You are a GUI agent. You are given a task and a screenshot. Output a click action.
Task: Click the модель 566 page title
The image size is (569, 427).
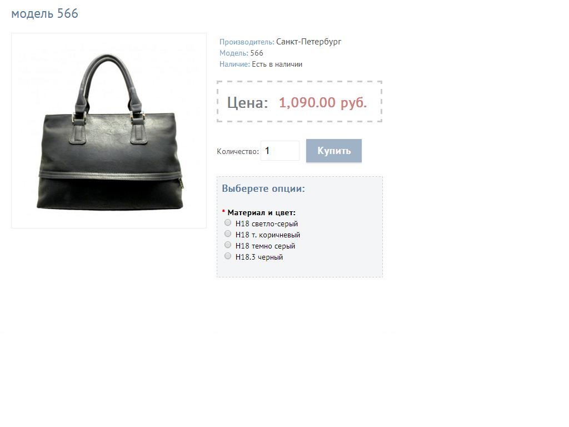tap(44, 14)
